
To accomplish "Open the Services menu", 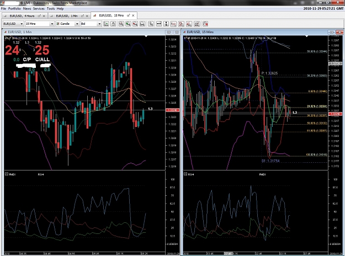I will (x=39, y=9).
